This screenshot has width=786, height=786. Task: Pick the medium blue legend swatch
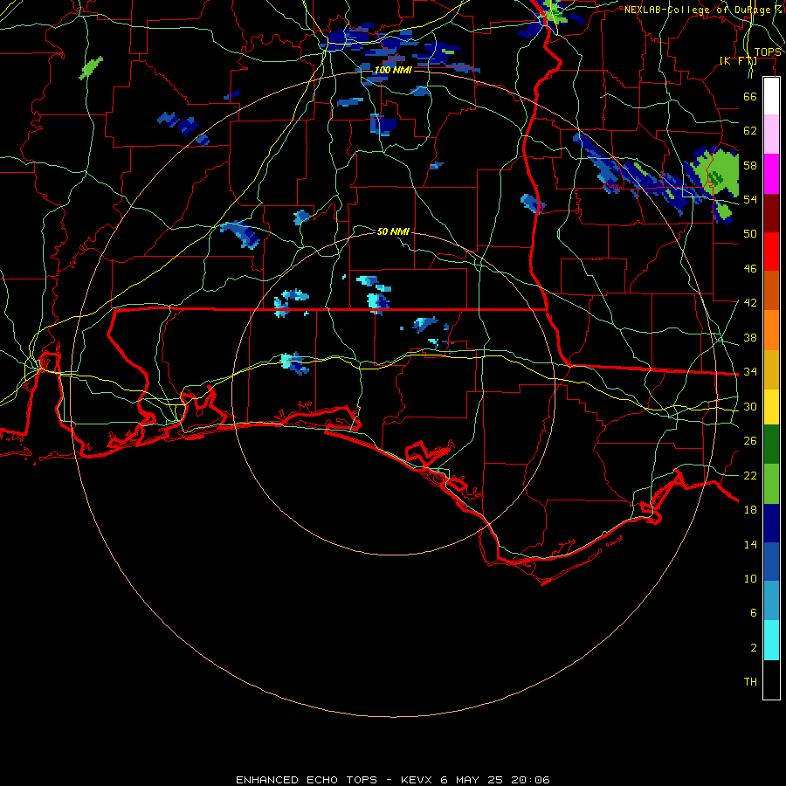[771, 562]
